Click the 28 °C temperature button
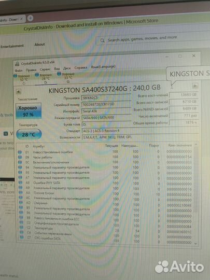 click(29, 134)
